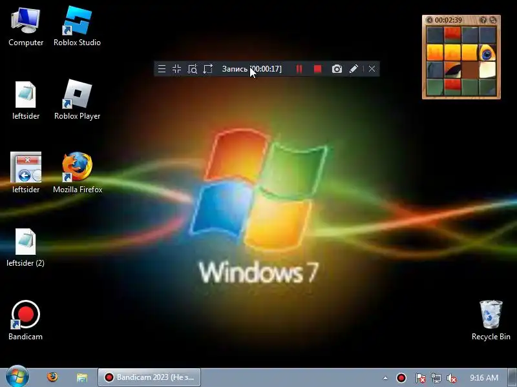Image resolution: width=517 pixels, height=387 pixels.
Task: Close the Bandicam recording toolbar
Action: click(372, 69)
